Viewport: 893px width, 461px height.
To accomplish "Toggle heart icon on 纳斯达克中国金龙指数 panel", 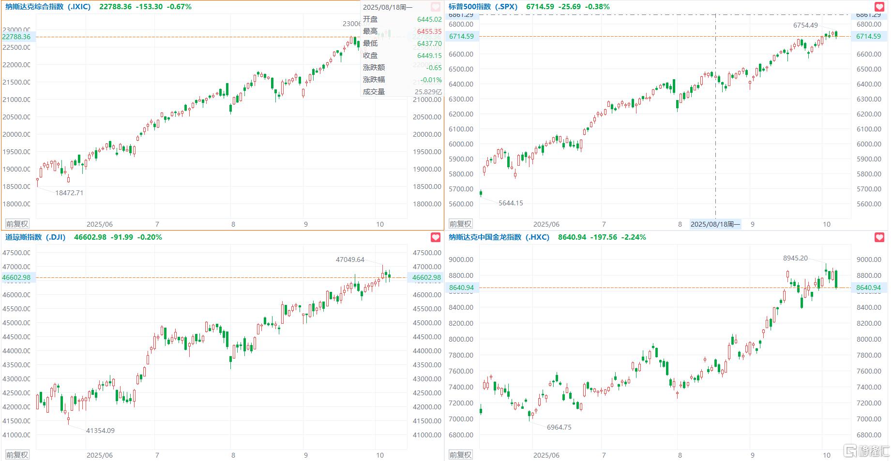I will pyautogui.click(x=879, y=237).
